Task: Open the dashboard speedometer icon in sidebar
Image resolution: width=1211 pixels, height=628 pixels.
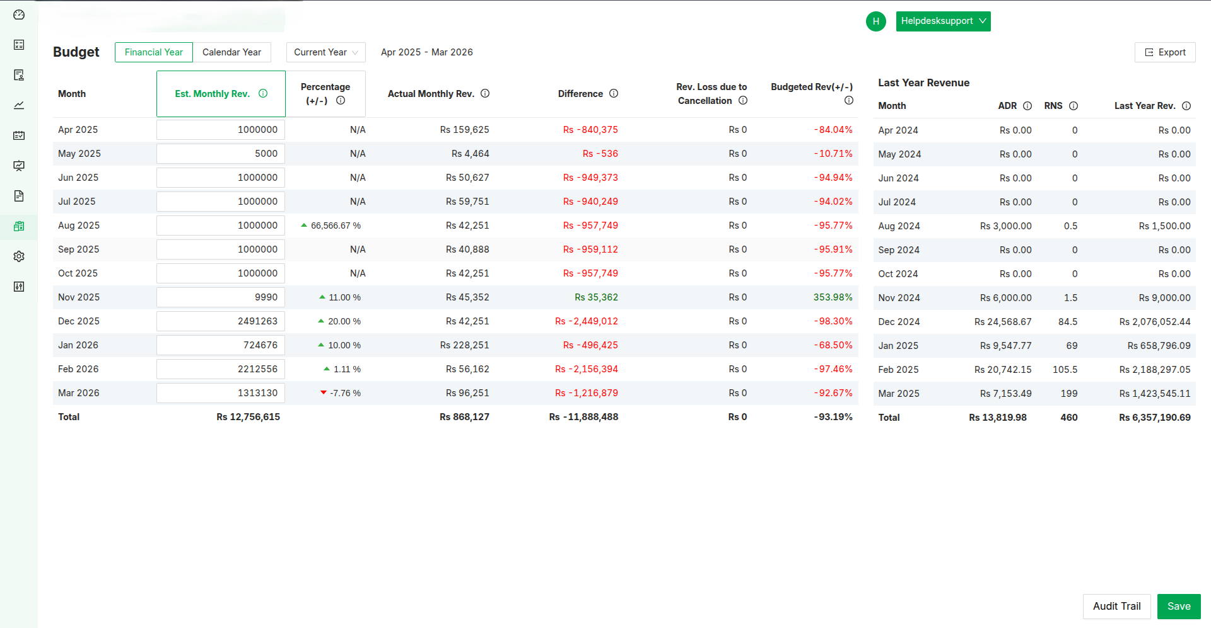Action: [19, 14]
